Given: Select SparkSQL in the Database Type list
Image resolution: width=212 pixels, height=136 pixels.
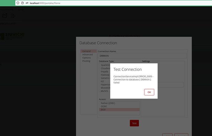Looking at the screenshot, I should coord(105,65).
